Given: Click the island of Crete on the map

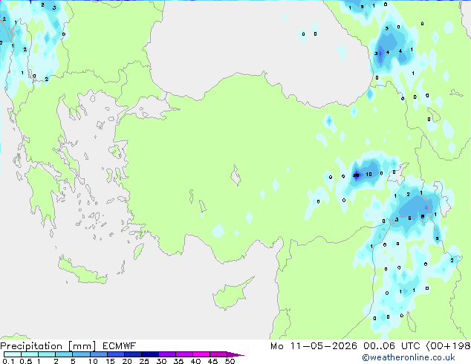Looking at the screenshot, I should tap(82, 272).
